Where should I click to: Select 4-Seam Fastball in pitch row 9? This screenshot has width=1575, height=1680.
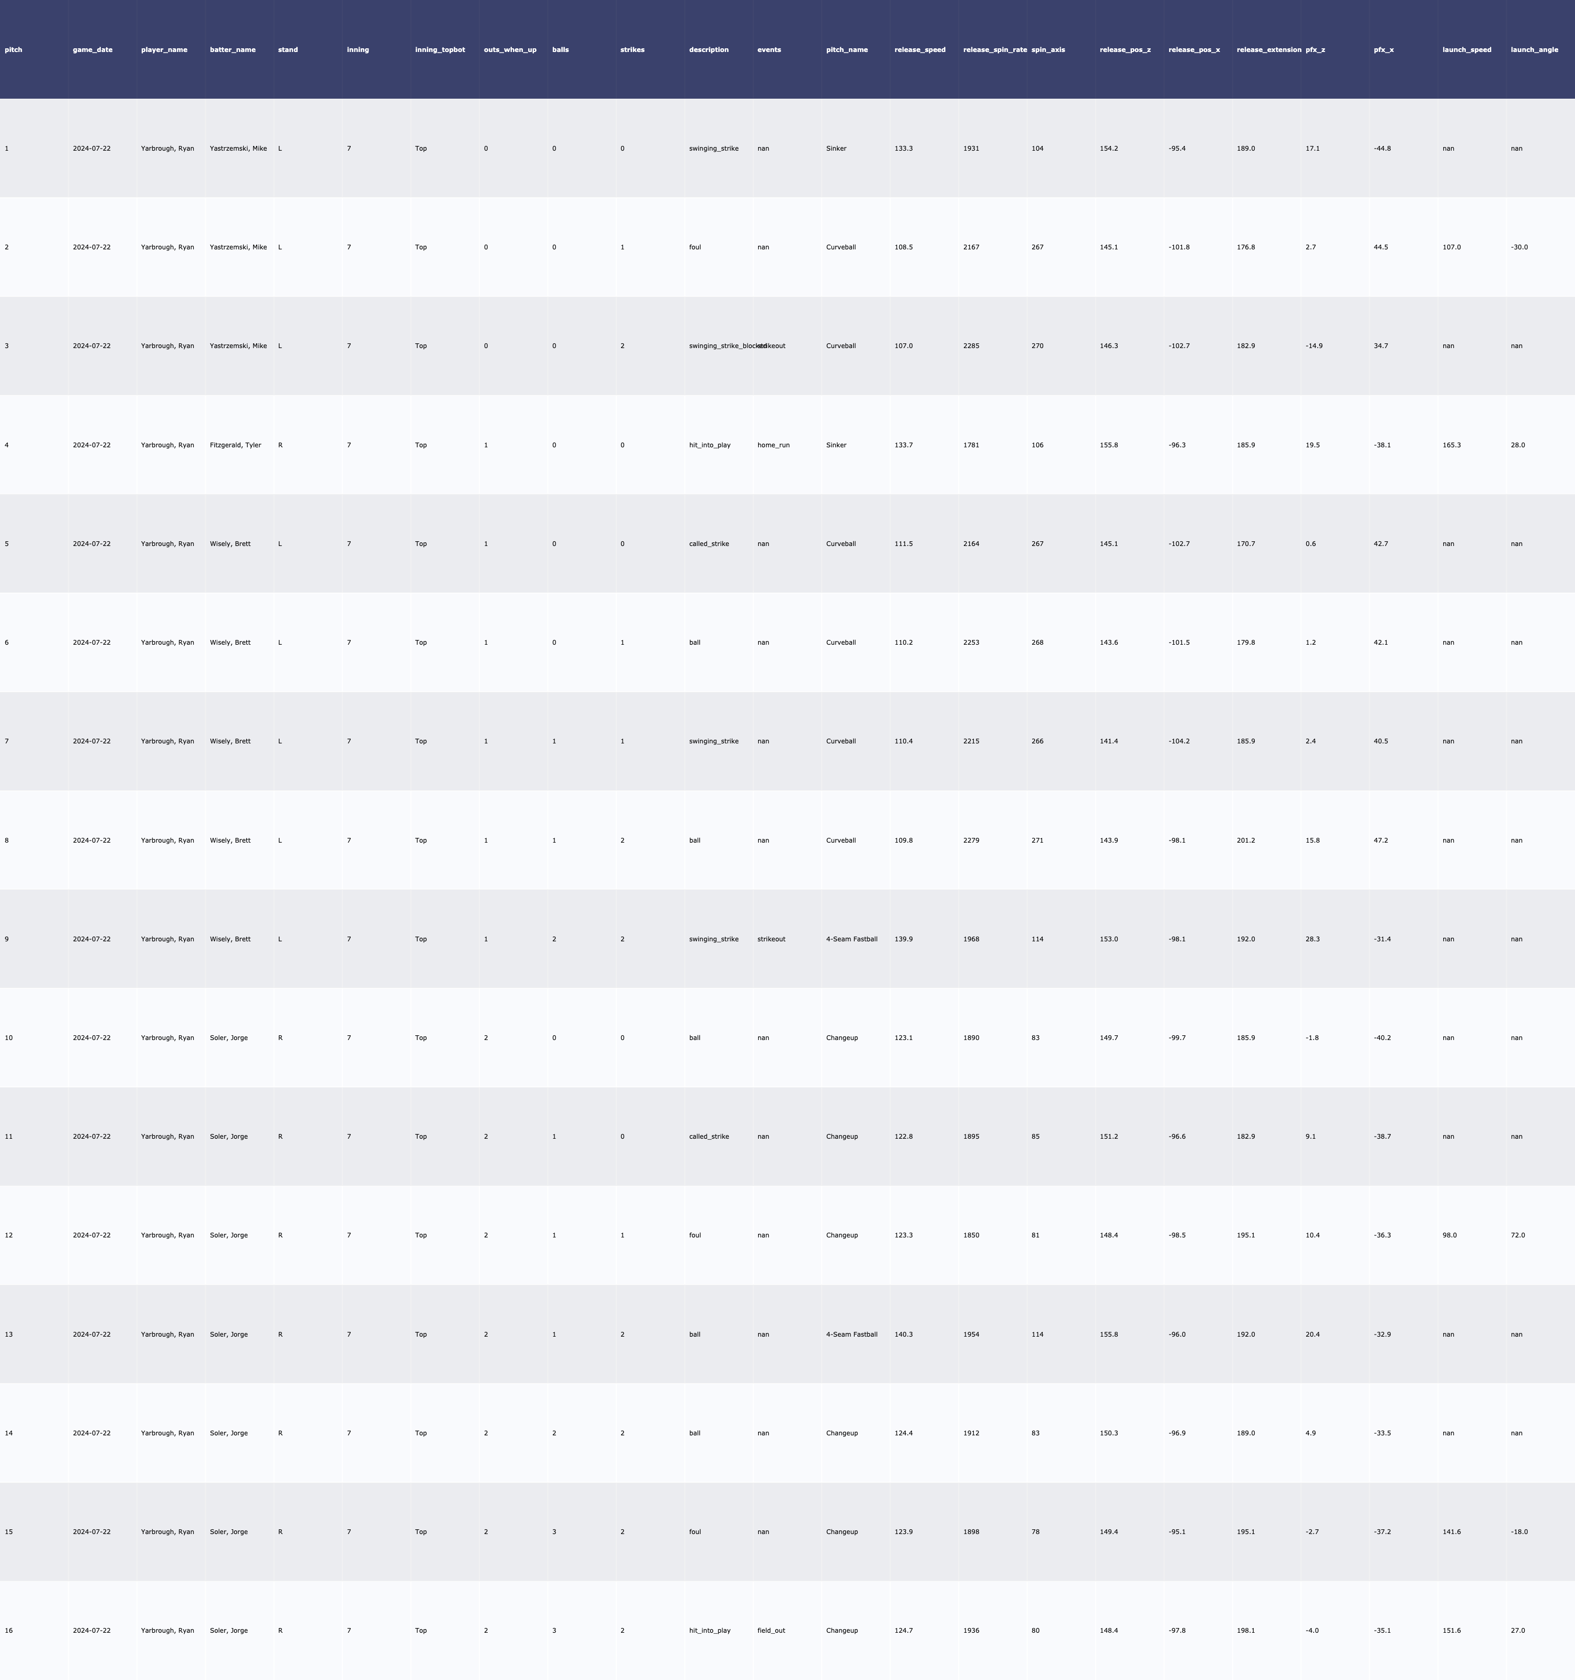tap(851, 939)
